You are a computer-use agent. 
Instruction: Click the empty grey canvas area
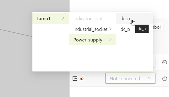click(x=35, y=84)
